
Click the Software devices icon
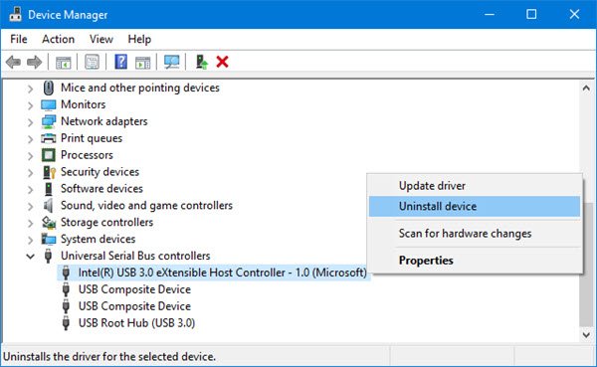click(49, 189)
